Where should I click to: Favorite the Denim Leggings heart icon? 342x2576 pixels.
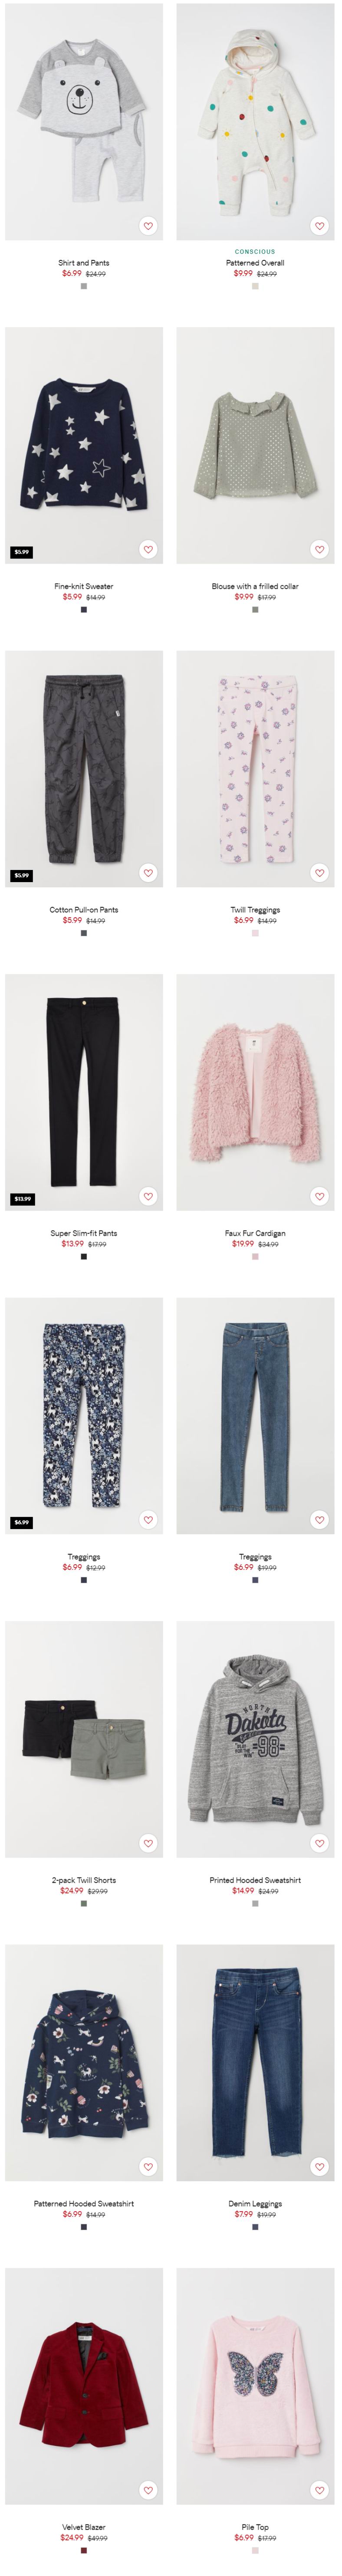point(319,2166)
